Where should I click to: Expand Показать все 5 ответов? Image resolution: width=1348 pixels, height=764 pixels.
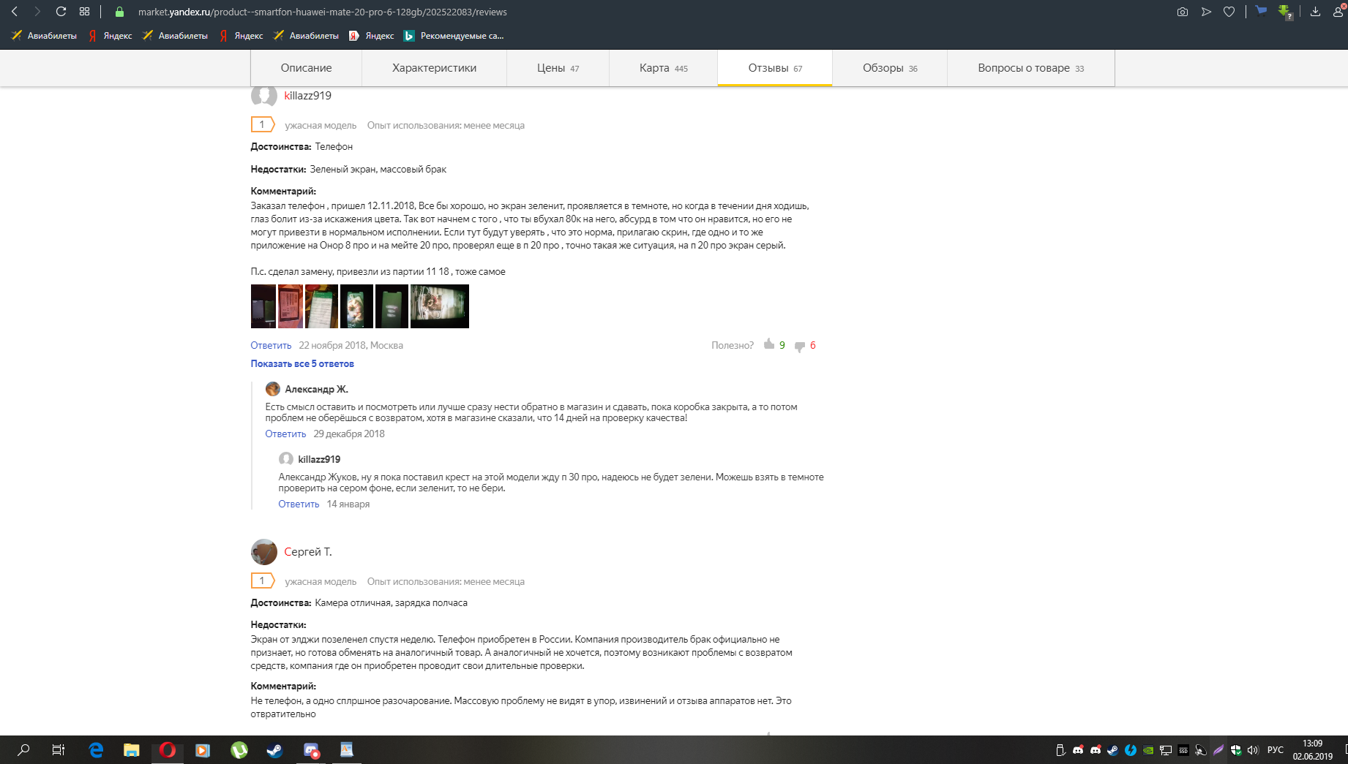[302, 363]
